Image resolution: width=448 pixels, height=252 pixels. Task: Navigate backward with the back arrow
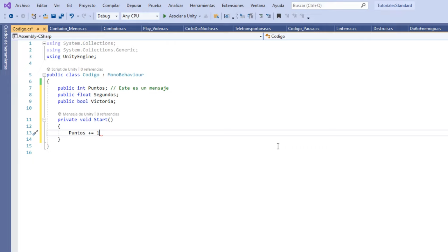(x=11, y=16)
